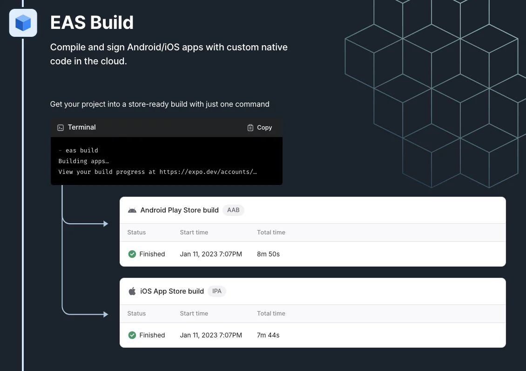Click the blue EAS Build cube icon
Viewport: 526px width, 371px height.
[23, 23]
